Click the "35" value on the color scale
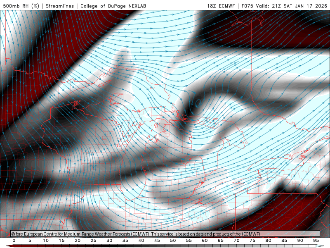The height and width of the screenshot is (248, 330). coord(125,241)
